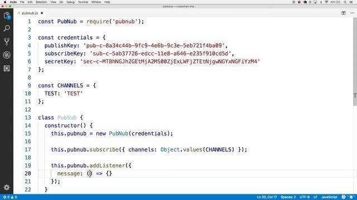
Task: Click addListener on line 19
Action: pyautogui.click(x=107, y=166)
